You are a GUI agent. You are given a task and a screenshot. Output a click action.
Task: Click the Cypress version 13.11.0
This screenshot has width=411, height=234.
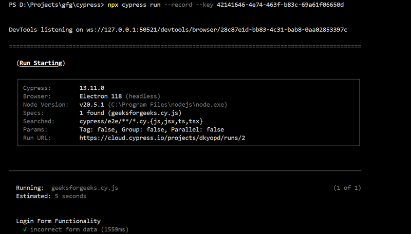click(x=92, y=88)
